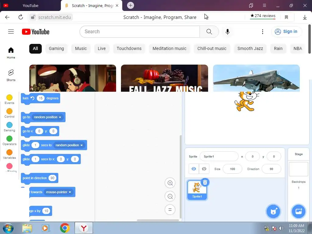The width and height of the screenshot is (312, 234).
Task: Select the Rain chip
Action: click(278, 48)
